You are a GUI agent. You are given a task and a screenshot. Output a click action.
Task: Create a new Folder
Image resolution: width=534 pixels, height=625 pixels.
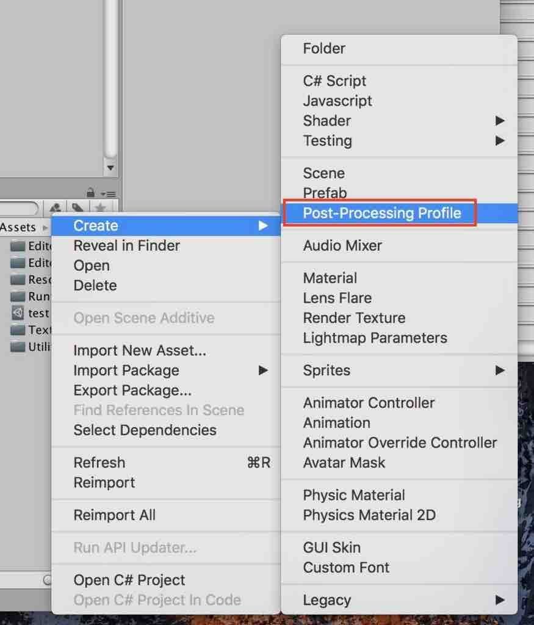pyautogui.click(x=399, y=49)
